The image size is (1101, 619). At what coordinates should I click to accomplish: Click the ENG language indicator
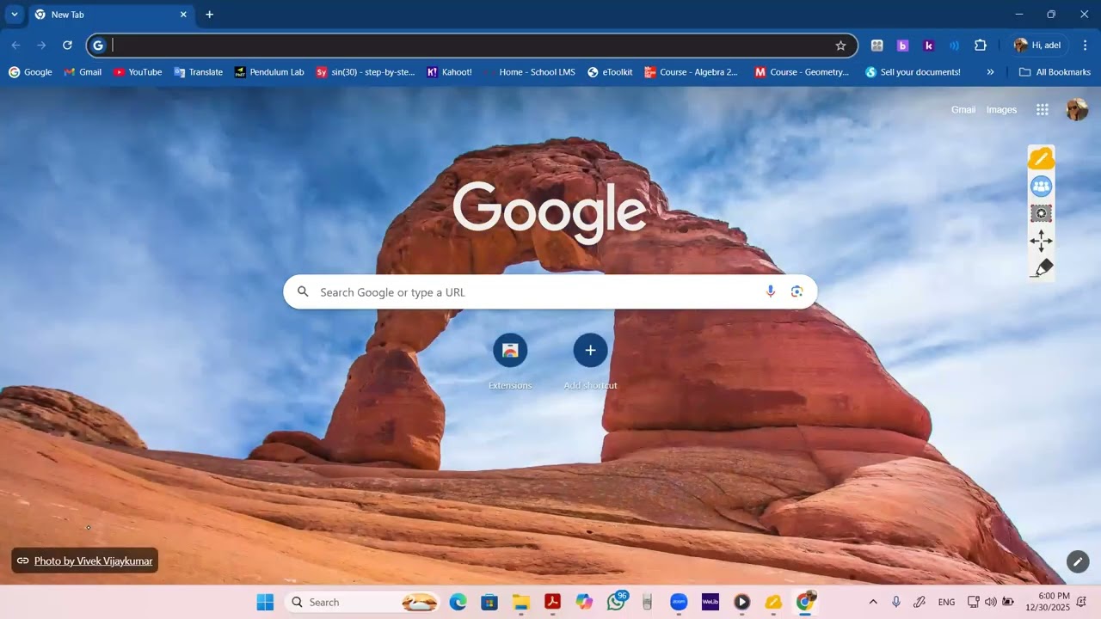click(x=946, y=602)
